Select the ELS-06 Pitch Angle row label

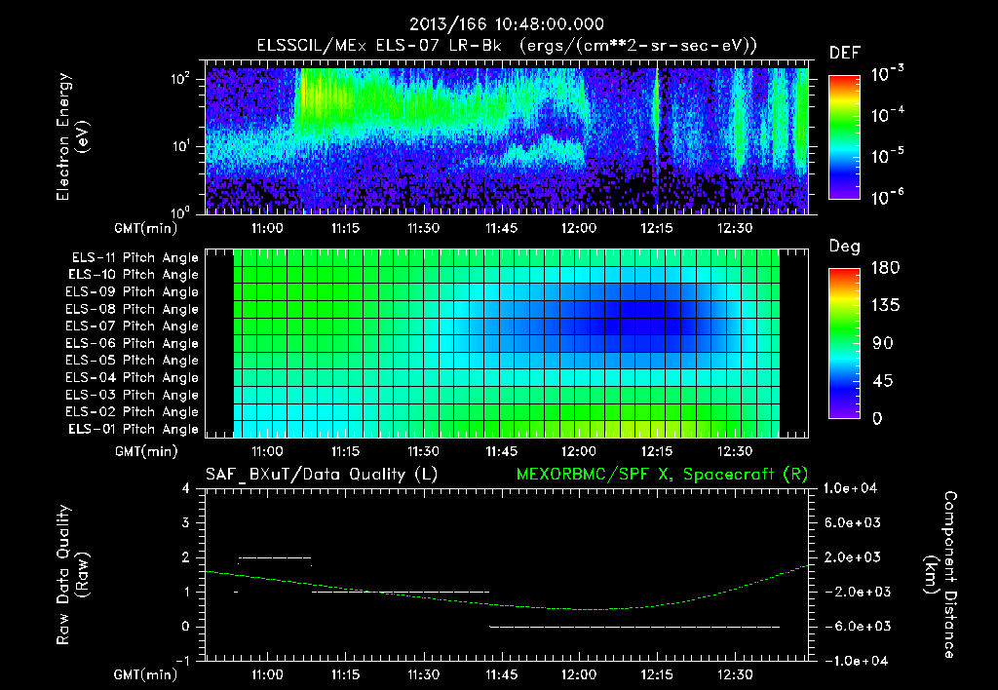coord(133,343)
